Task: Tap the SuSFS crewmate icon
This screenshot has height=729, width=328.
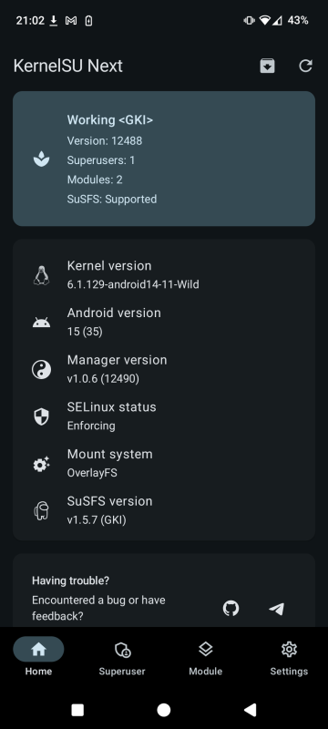Action: coord(41,511)
